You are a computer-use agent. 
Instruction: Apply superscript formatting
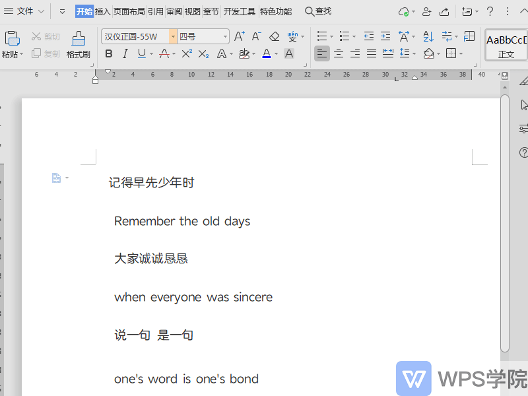[x=187, y=53]
